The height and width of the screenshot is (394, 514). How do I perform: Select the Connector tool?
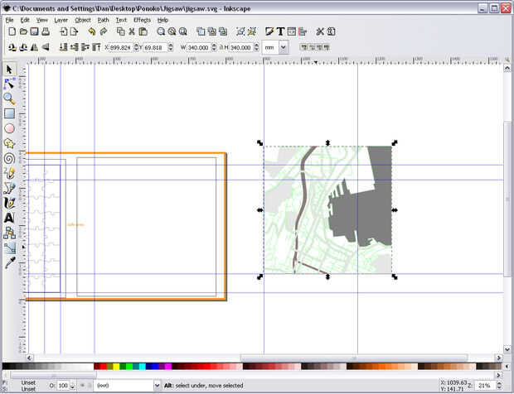(9, 233)
